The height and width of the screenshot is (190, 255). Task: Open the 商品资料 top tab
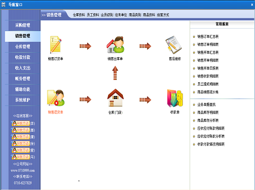149,15
